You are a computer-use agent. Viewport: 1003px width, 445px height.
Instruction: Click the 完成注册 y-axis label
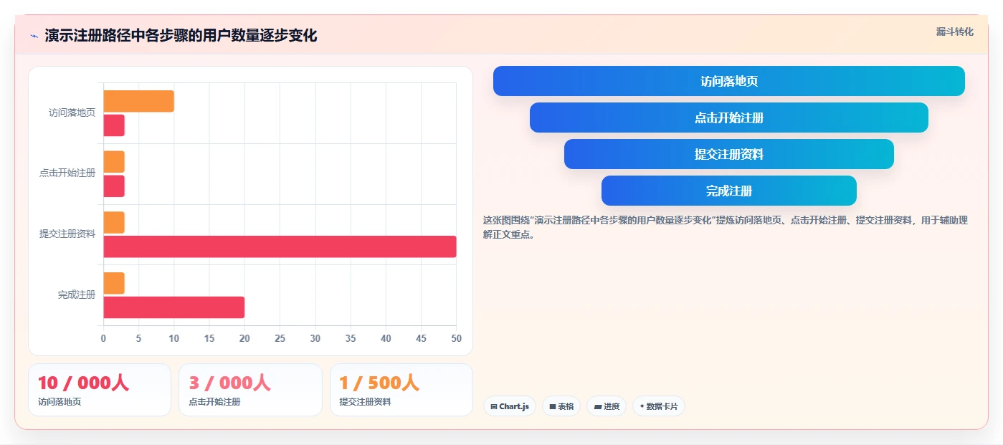(x=77, y=295)
